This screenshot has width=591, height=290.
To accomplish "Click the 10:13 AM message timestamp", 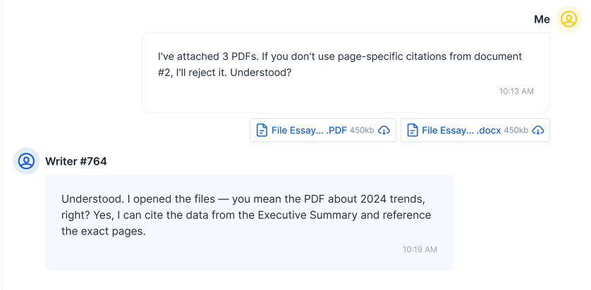I will (516, 92).
